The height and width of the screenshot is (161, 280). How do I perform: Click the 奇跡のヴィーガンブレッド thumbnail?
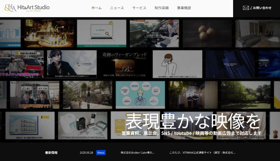pyautogui.click(x=124, y=64)
